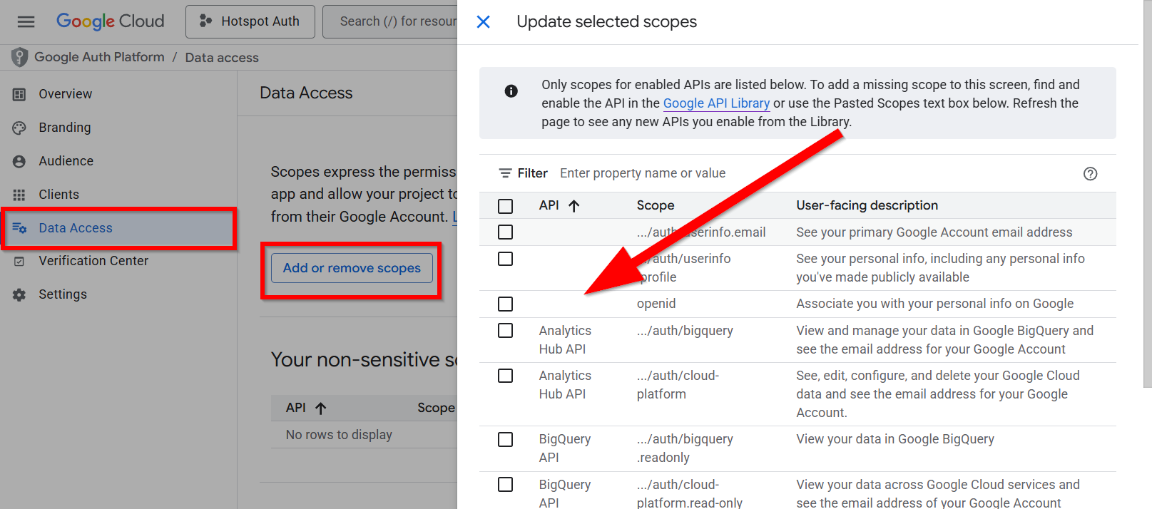Go to Verification Center in sidebar
This screenshot has height=509, width=1152.
(93, 261)
